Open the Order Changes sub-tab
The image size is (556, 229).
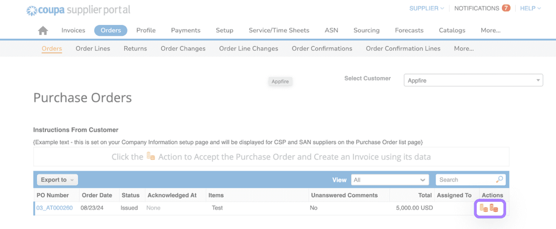click(183, 48)
